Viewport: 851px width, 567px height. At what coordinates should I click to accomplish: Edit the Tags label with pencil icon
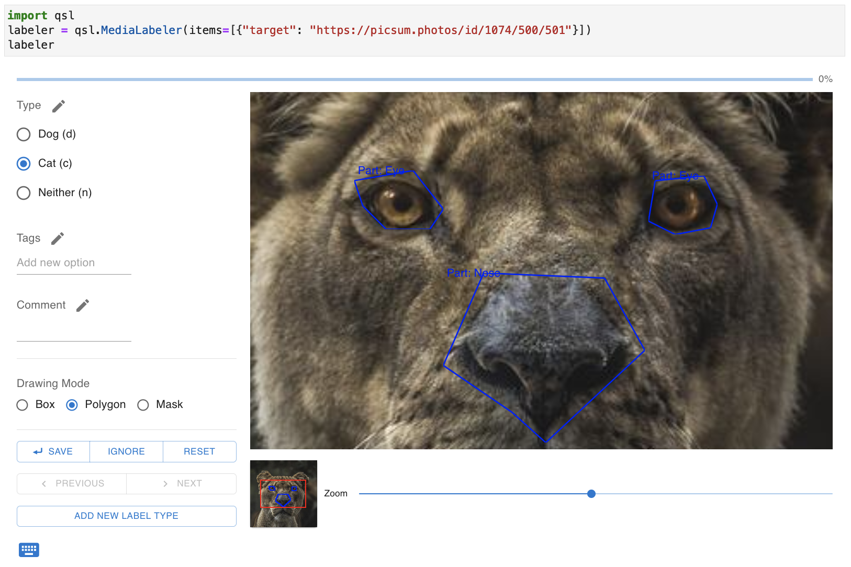58,239
